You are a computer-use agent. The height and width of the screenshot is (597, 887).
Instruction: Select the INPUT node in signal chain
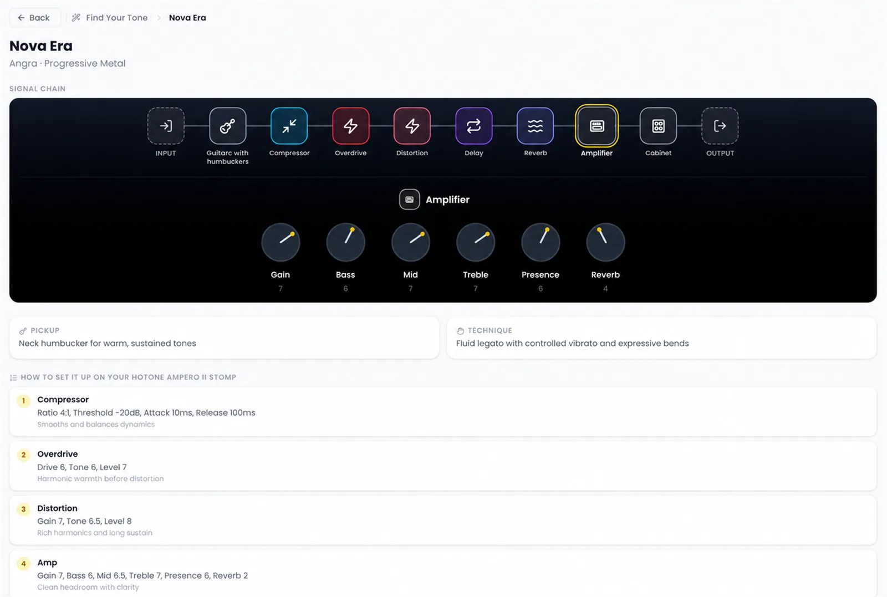point(166,126)
